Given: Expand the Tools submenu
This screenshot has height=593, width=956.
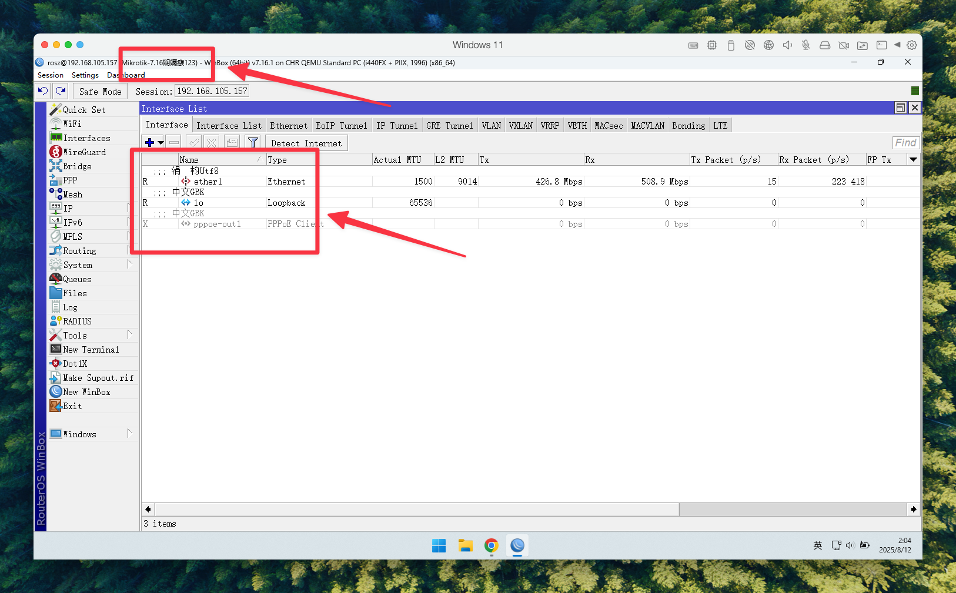Looking at the screenshot, I should pos(130,334).
